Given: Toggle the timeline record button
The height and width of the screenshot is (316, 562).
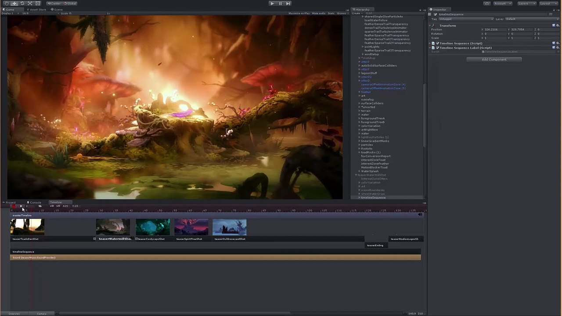Looking at the screenshot, I should (13, 206).
